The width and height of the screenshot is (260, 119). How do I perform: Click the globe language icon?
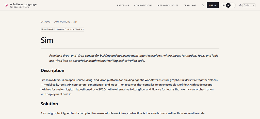[x=240, y=5]
